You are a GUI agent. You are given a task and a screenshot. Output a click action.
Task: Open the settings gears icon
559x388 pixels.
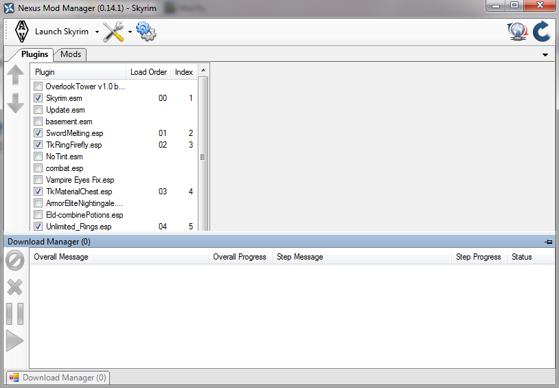click(x=146, y=32)
